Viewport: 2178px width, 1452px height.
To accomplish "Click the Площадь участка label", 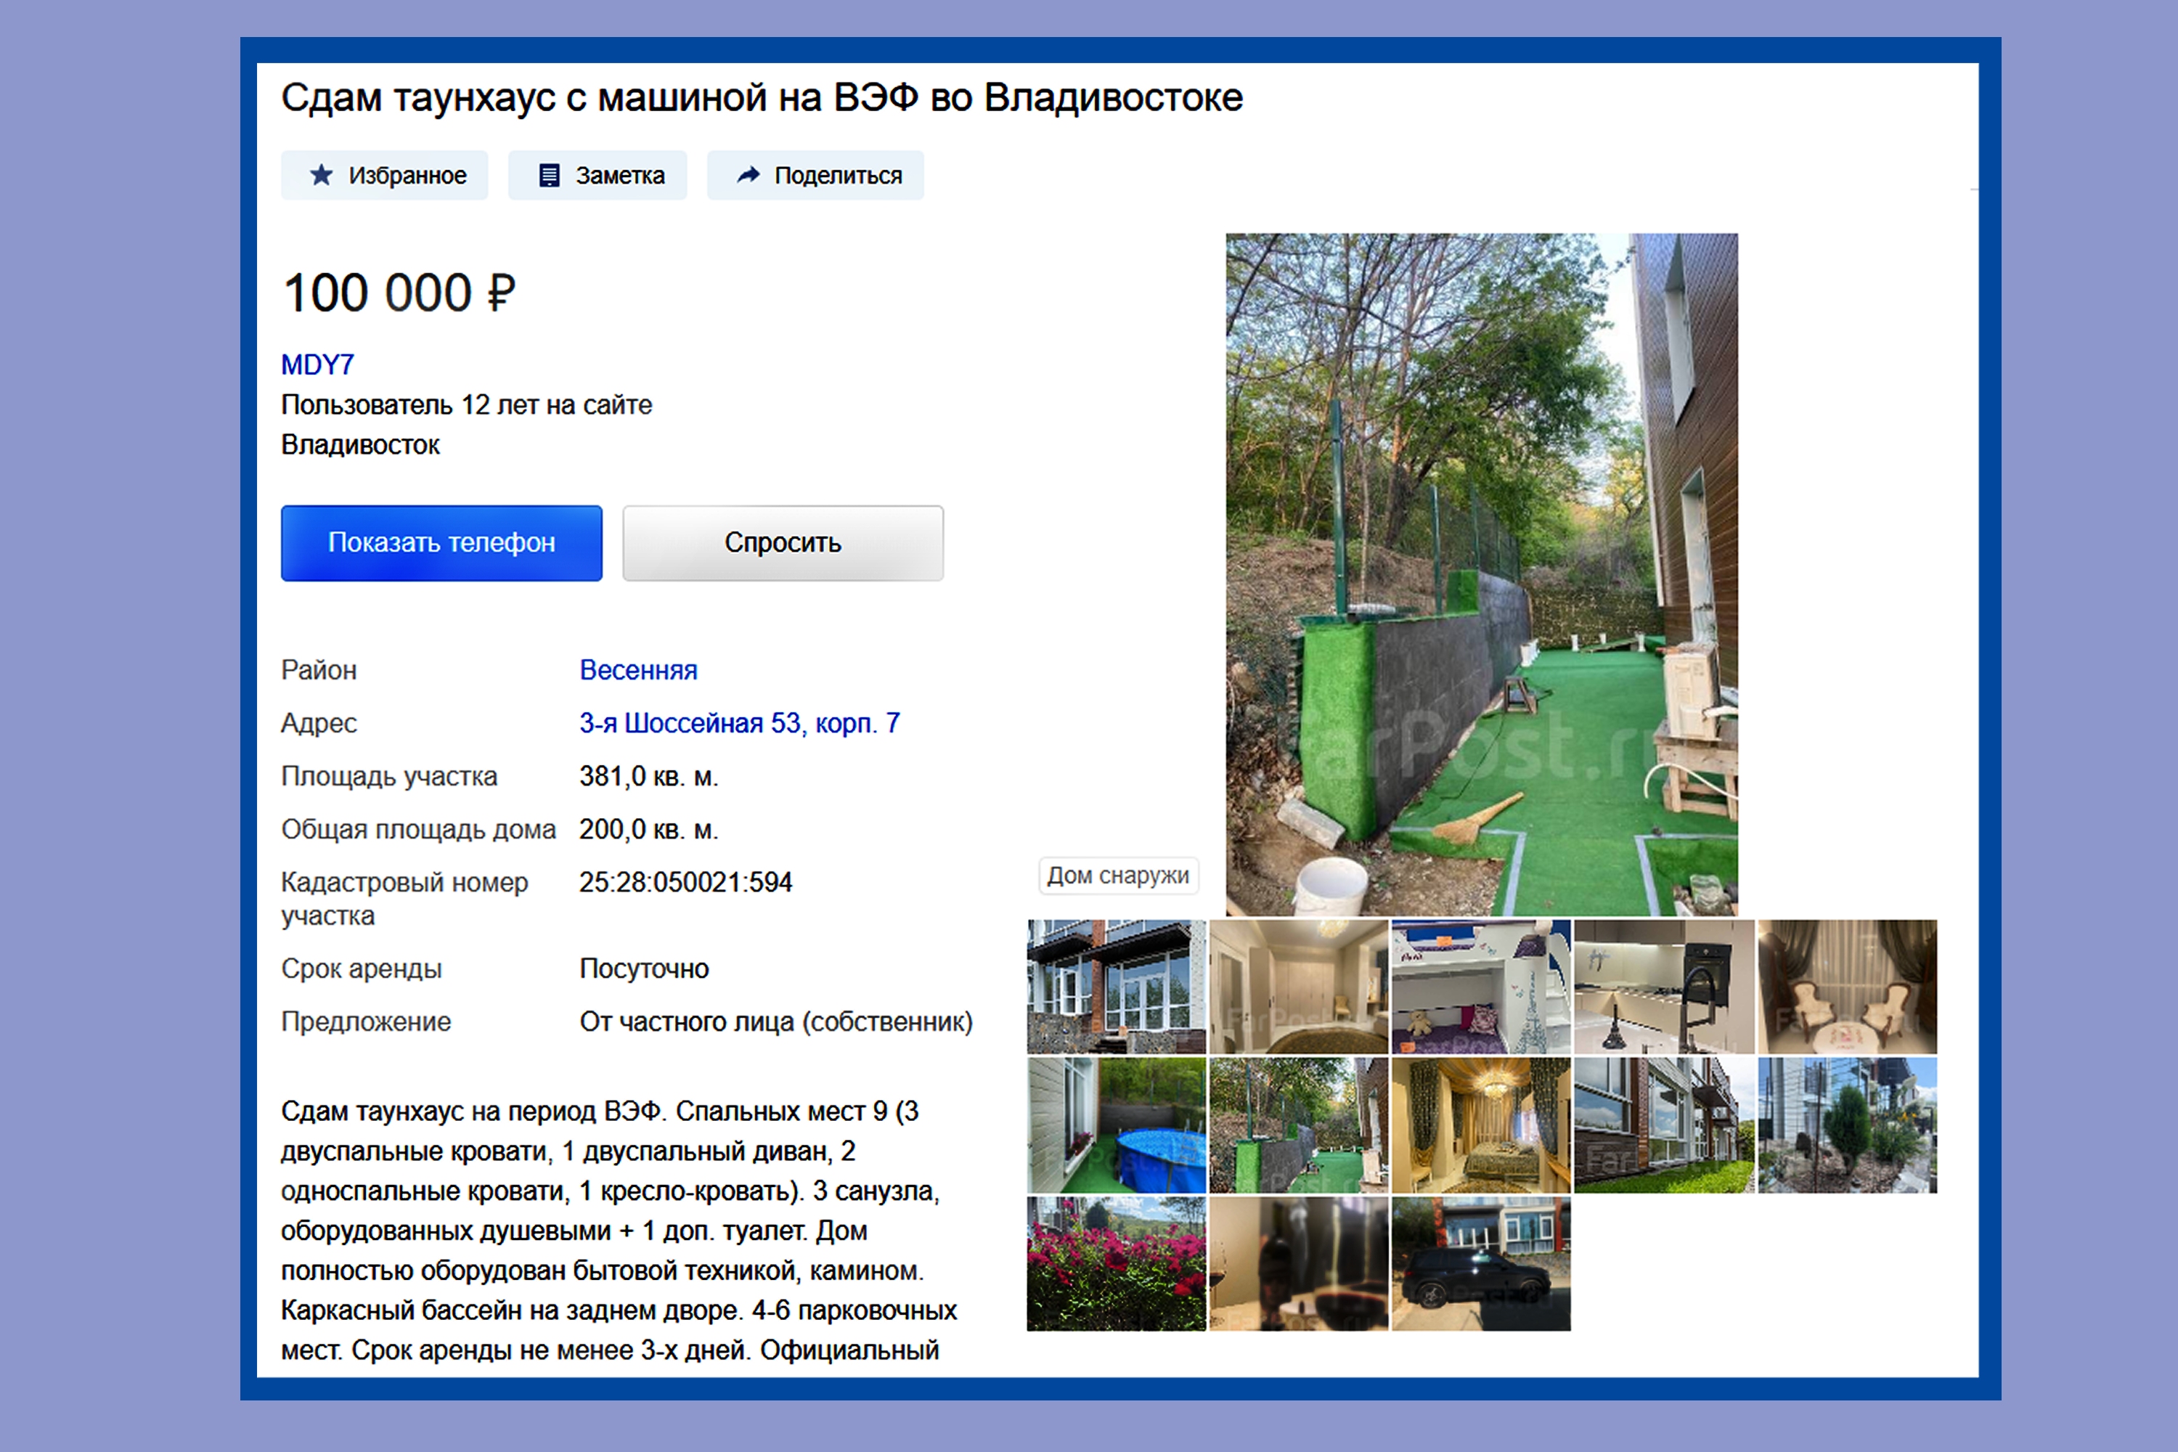I will 389,776.
